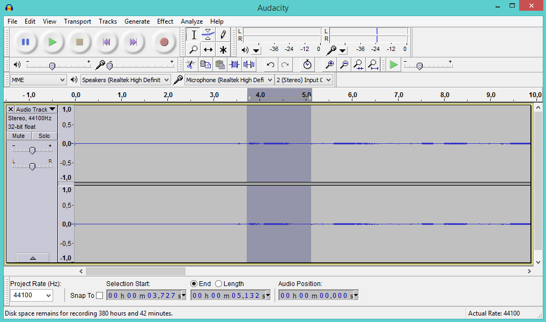Click the vertical scrollbar down arrow
Viewport: 546px width, 322px height.
point(538,262)
